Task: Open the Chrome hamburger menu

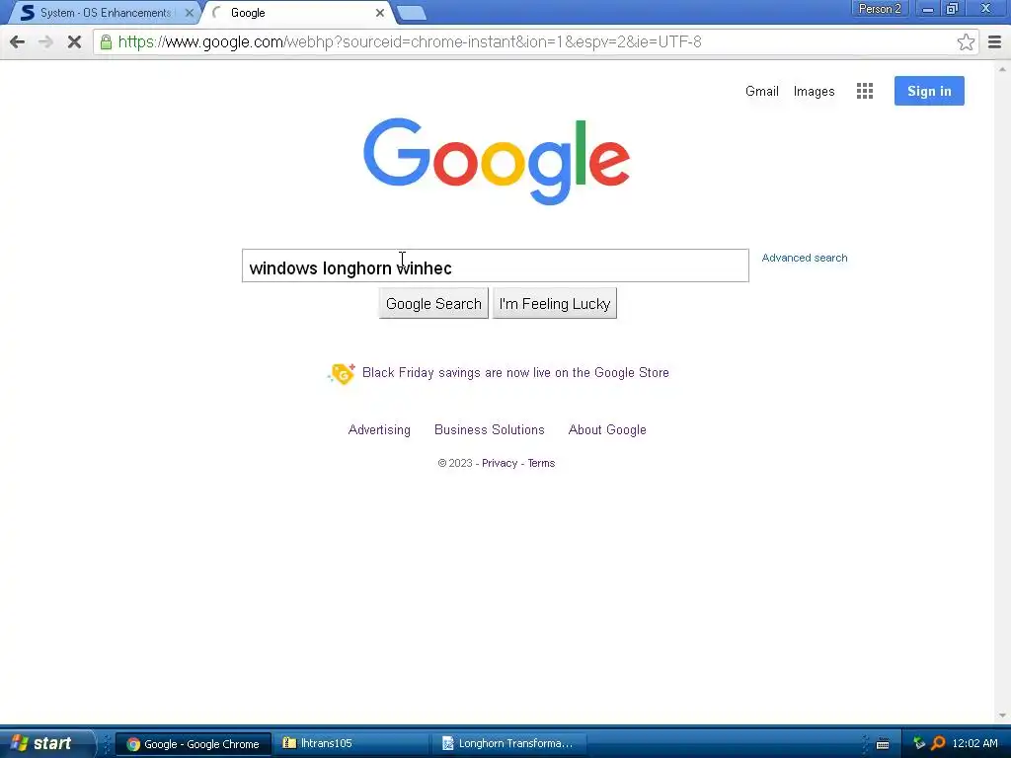Action: click(994, 41)
